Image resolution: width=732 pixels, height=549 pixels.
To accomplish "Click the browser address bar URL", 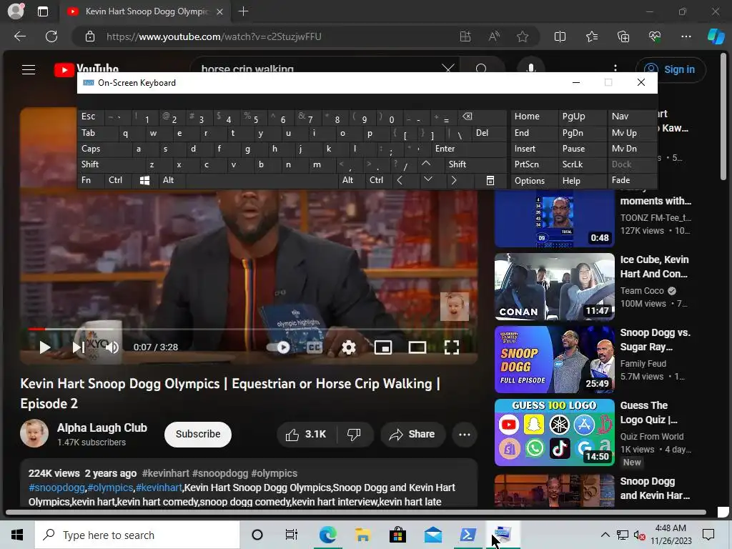I will [214, 36].
